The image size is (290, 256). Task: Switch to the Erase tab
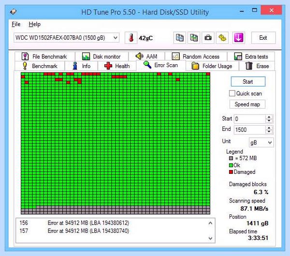coord(257,66)
